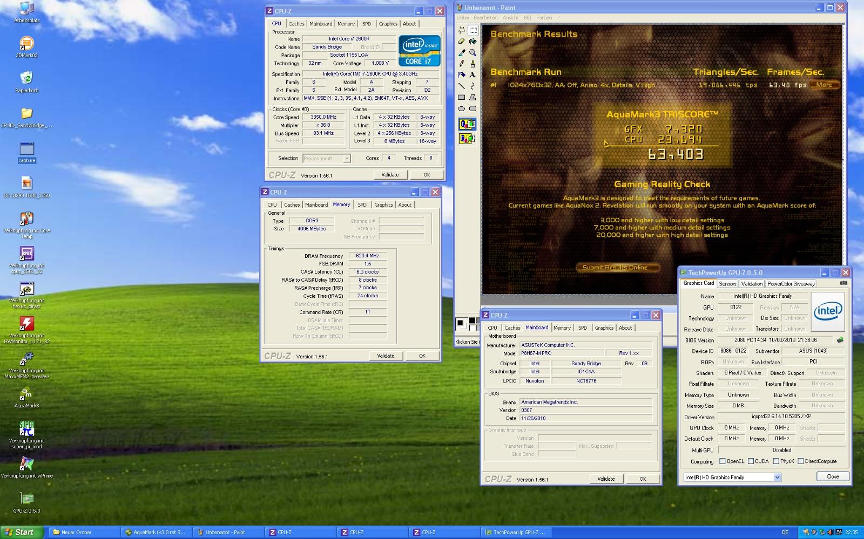This screenshot has height=539, width=864.
Task: Click the GPU-Z screenshot camera icon
Action: (x=843, y=283)
